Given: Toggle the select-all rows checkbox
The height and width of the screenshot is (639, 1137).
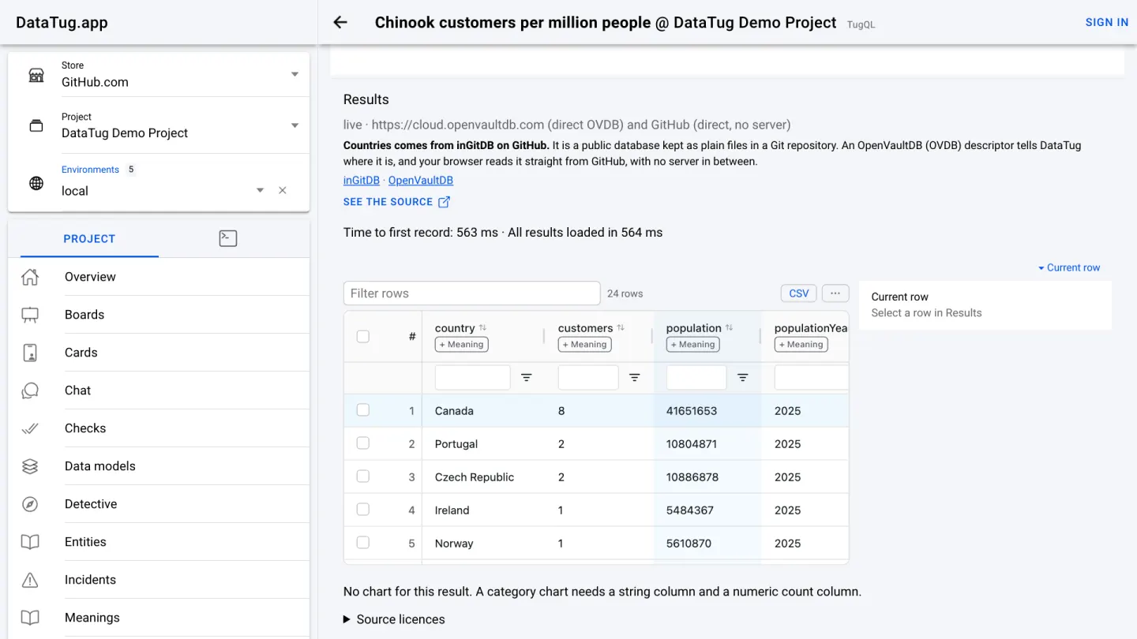Looking at the screenshot, I should (363, 336).
